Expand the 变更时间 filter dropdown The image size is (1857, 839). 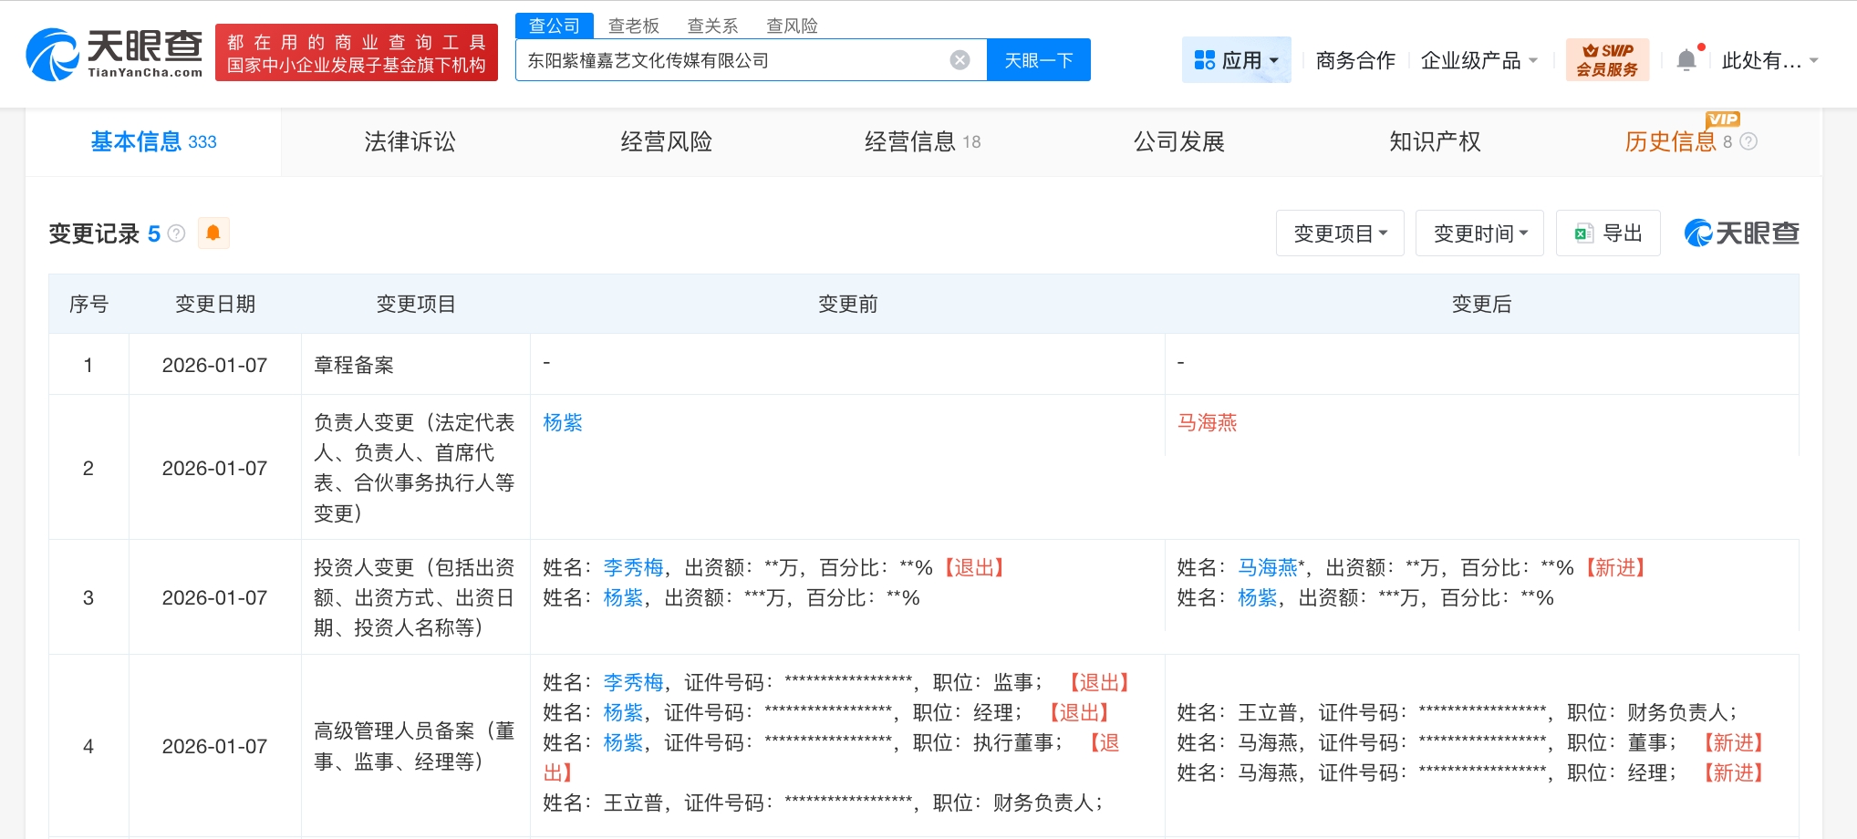(1479, 233)
